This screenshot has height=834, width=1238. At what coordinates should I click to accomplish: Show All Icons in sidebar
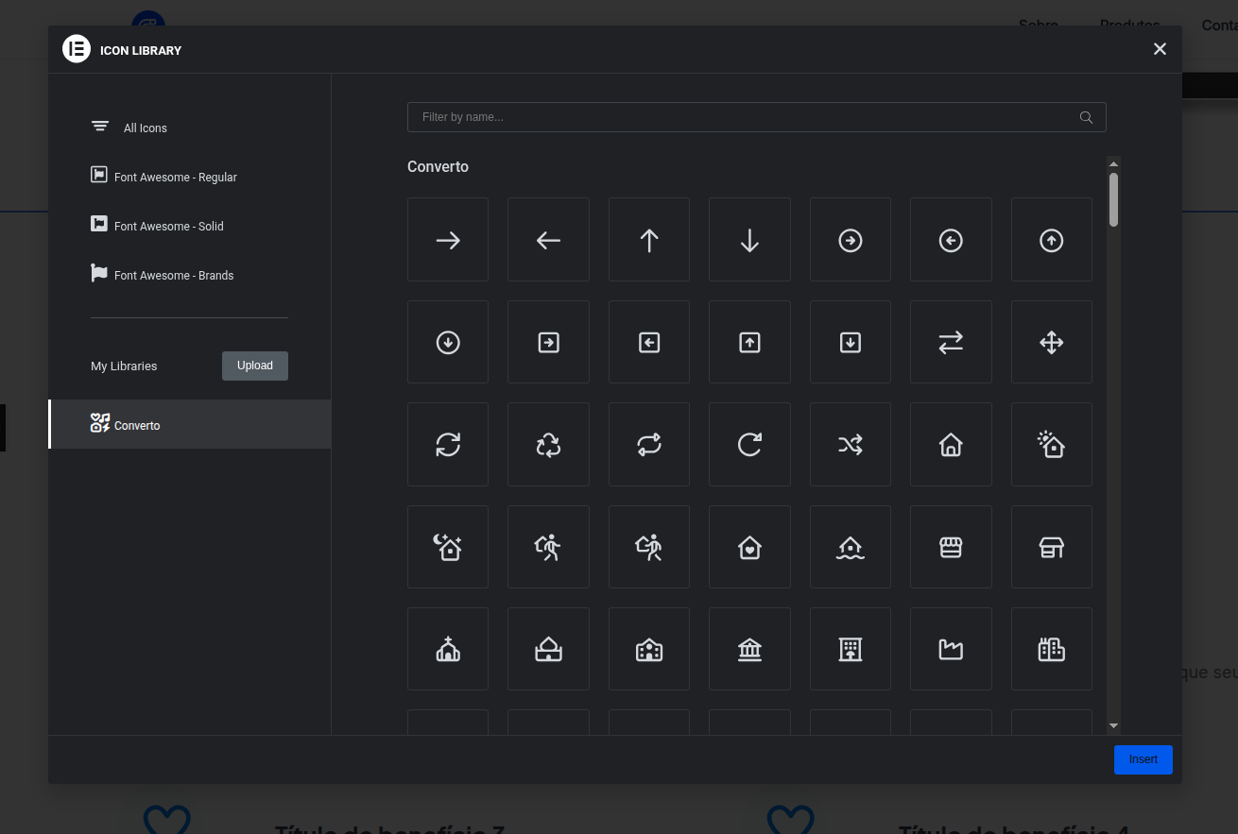tap(189, 128)
